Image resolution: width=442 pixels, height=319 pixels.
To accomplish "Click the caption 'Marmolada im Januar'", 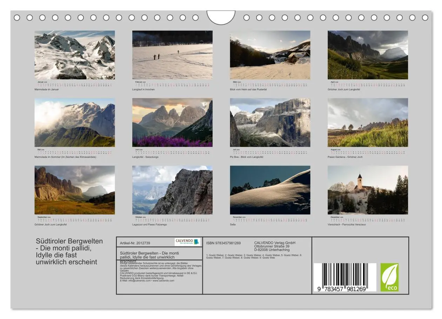I will [x=47, y=90].
